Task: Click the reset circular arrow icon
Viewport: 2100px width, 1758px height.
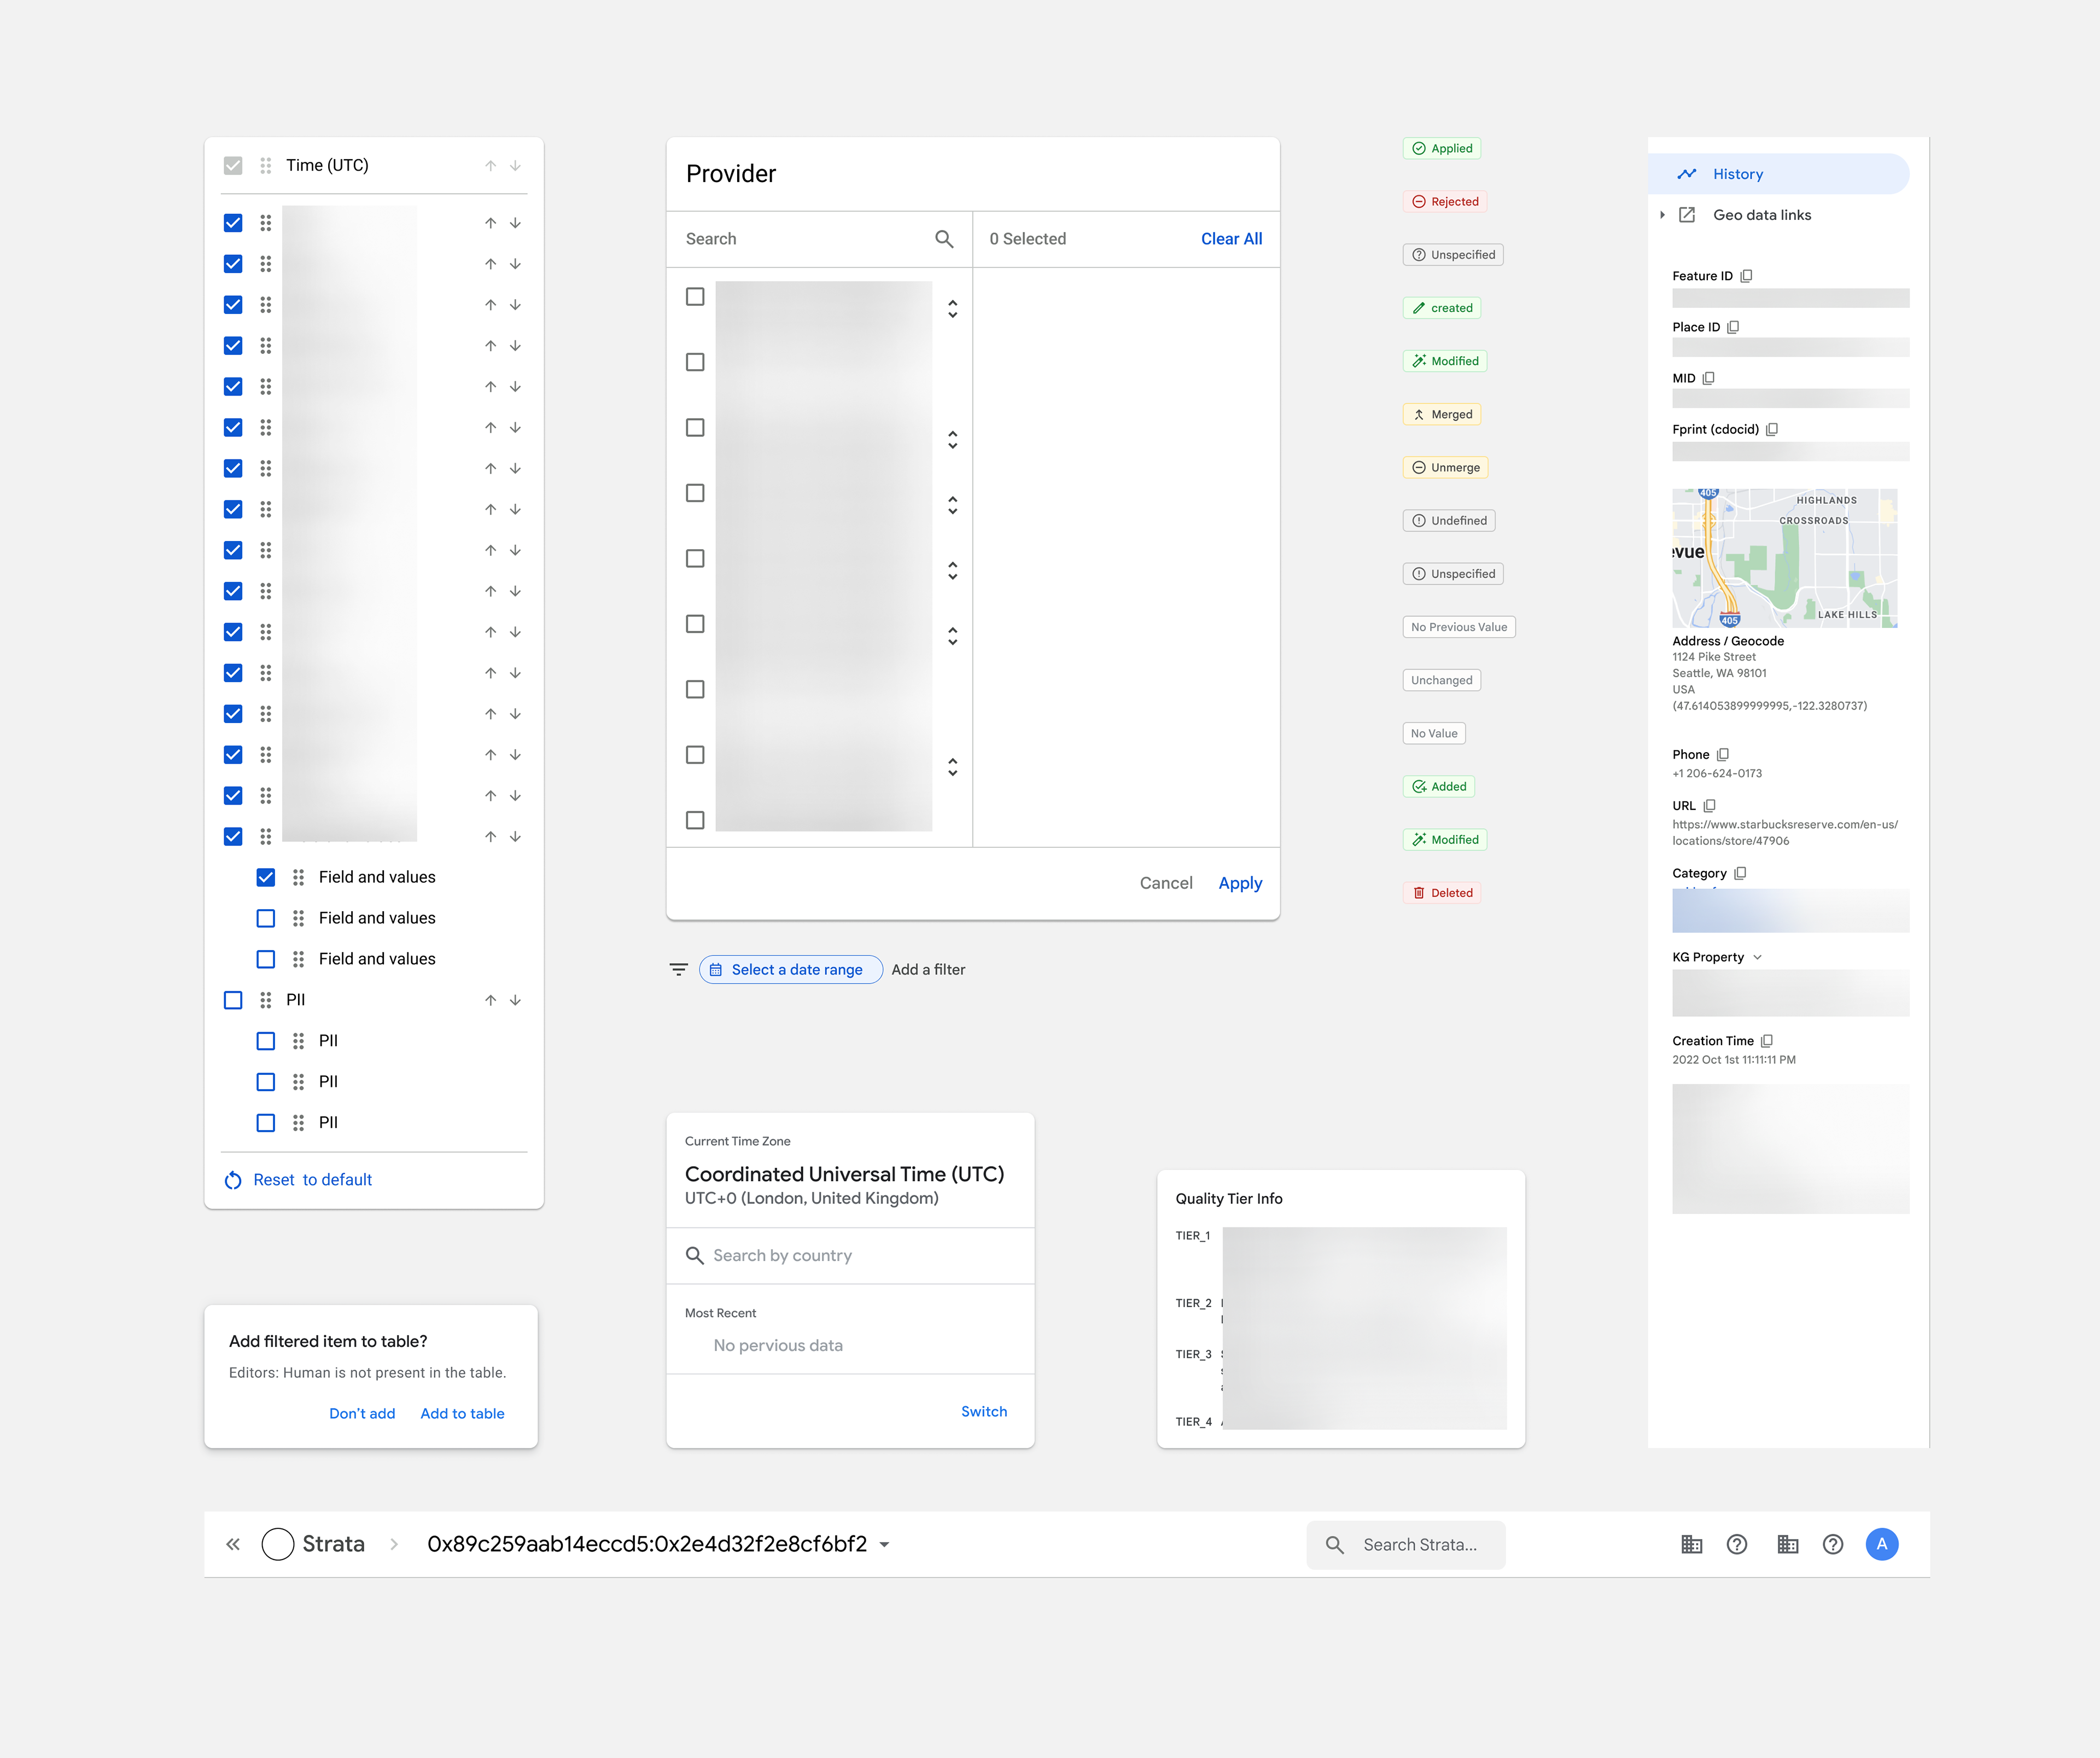Action: coord(233,1180)
